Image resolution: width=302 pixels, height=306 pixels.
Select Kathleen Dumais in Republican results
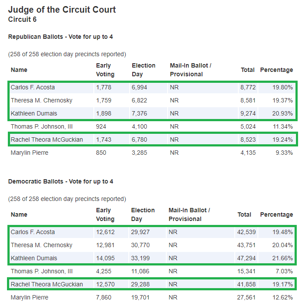(x=34, y=113)
